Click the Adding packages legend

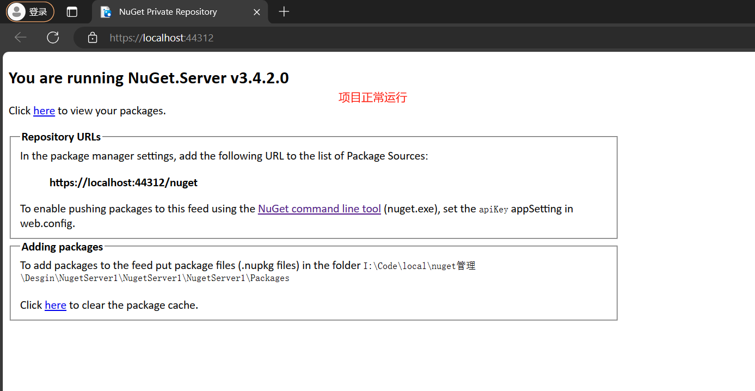tap(62, 247)
